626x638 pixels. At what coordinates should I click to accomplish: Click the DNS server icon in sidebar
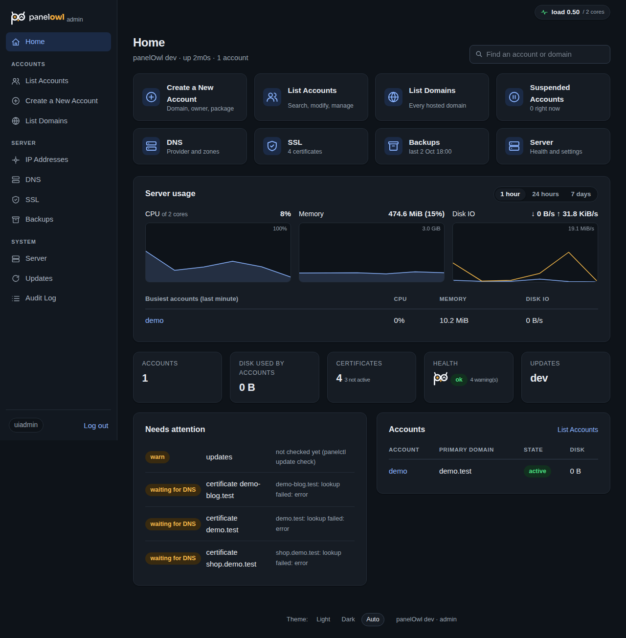pos(16,180)
